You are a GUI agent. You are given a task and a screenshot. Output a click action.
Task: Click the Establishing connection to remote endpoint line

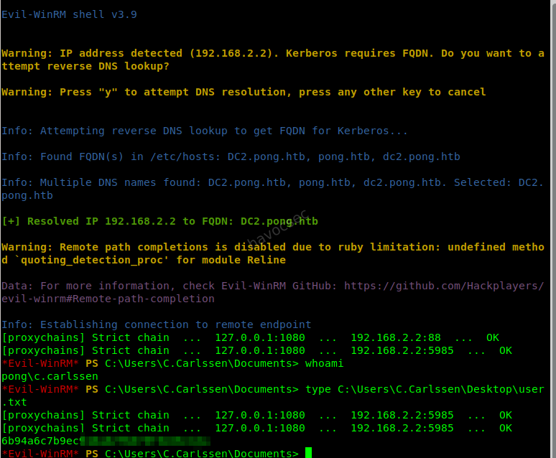click(x=157, y=324)
